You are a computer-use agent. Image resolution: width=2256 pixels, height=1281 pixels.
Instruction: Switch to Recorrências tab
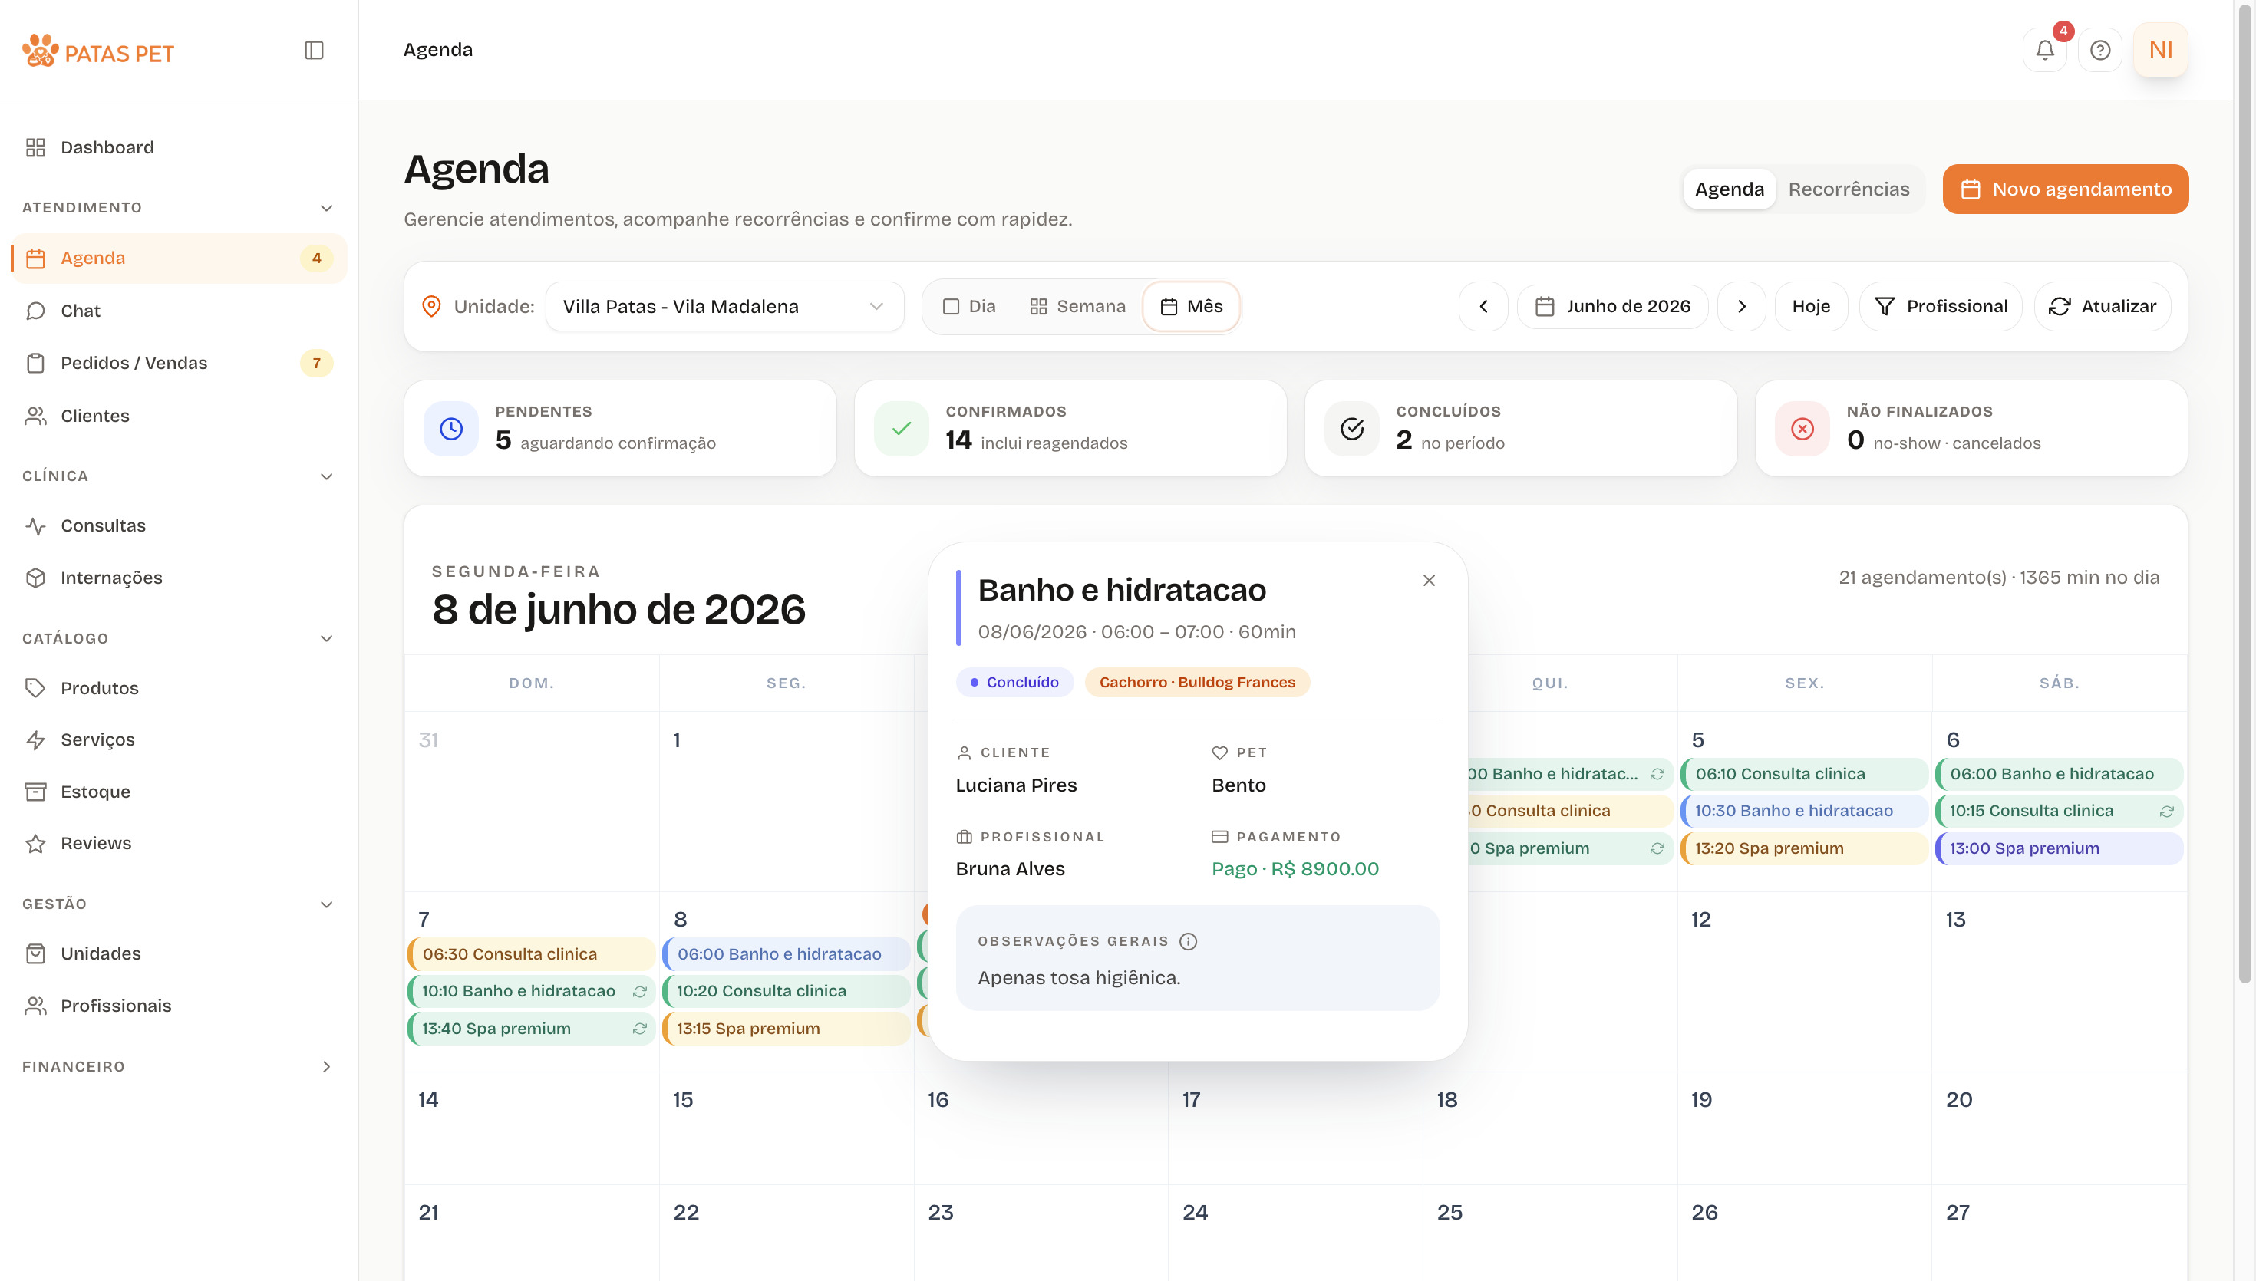(1849, 189)
